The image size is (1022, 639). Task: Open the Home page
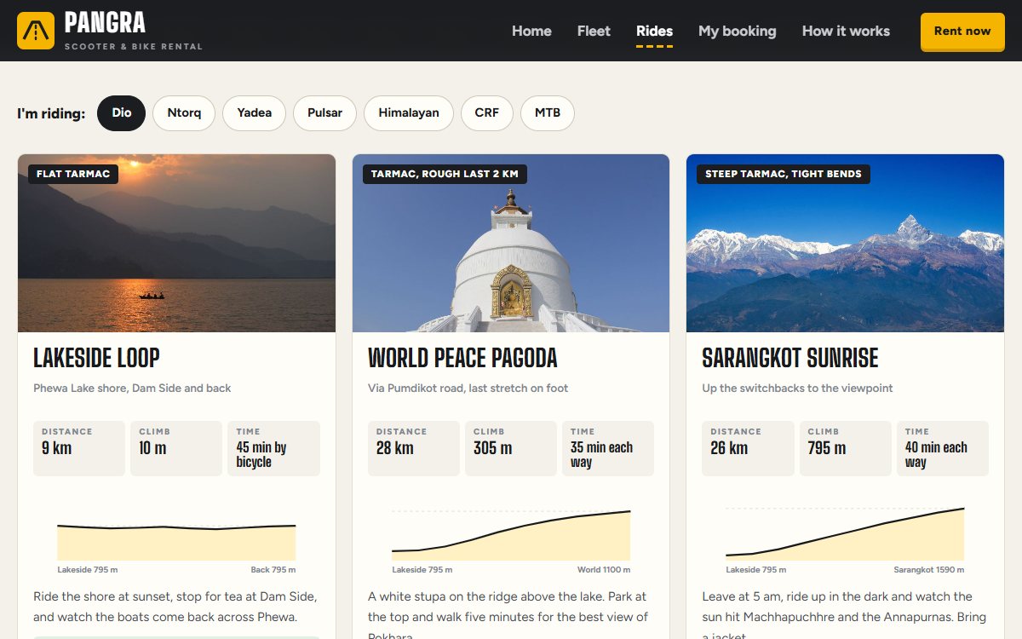531,31
